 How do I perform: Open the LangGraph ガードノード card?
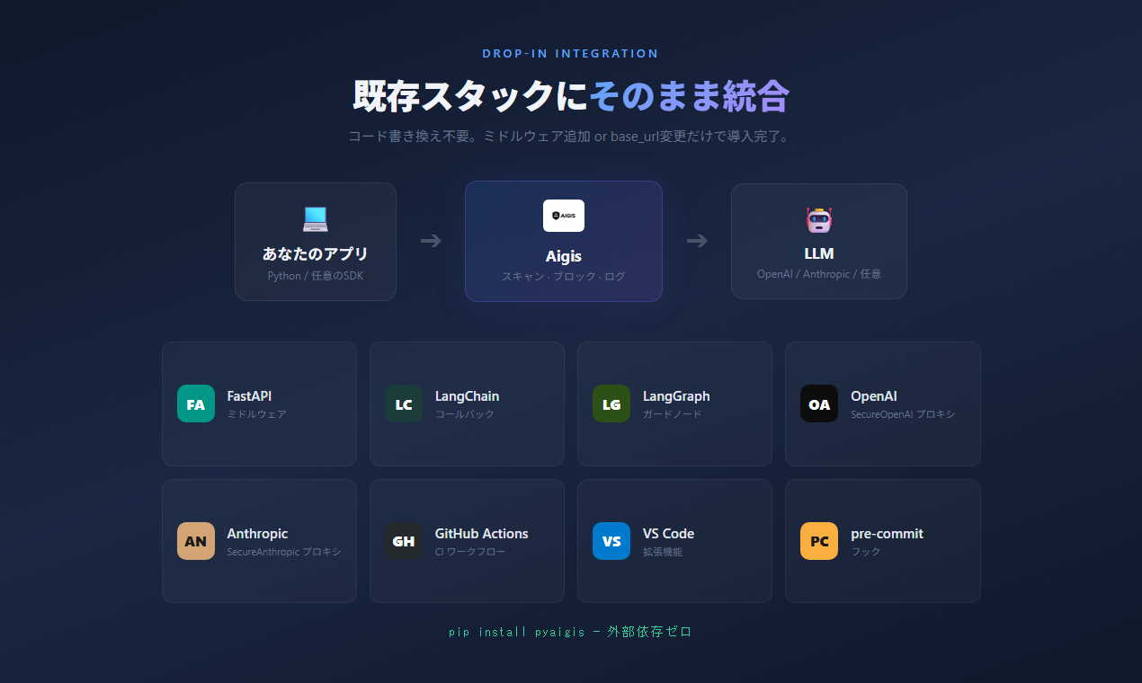pyautogui.click(x=674, y=404)
